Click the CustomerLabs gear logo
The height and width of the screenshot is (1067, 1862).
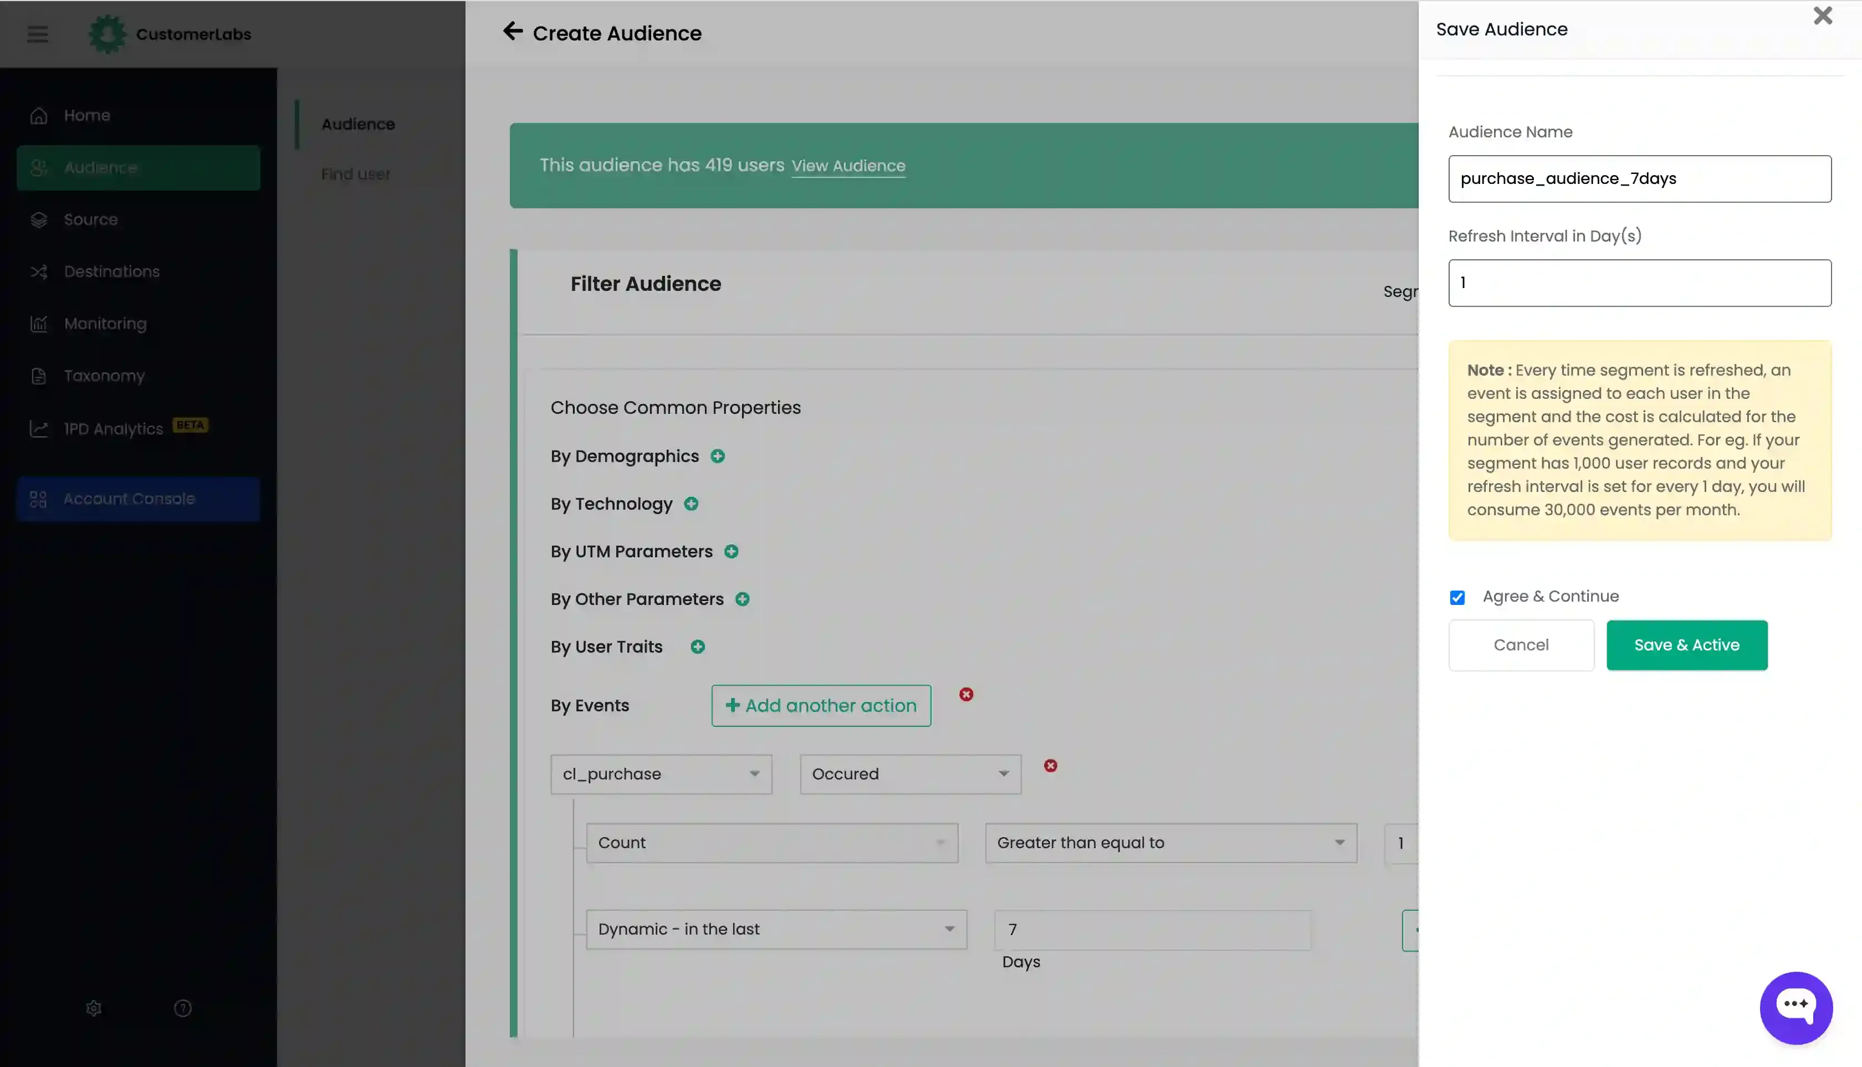(107, 34)
